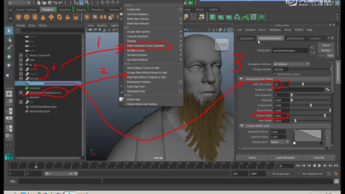
Task: Open the Simulation Method dropdown
Action: click(290, 64)
